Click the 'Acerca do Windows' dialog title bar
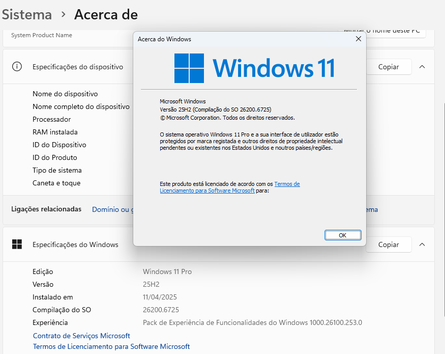This screenshot has height=354, width=445. pyautogui.click(x=244, y=39)
